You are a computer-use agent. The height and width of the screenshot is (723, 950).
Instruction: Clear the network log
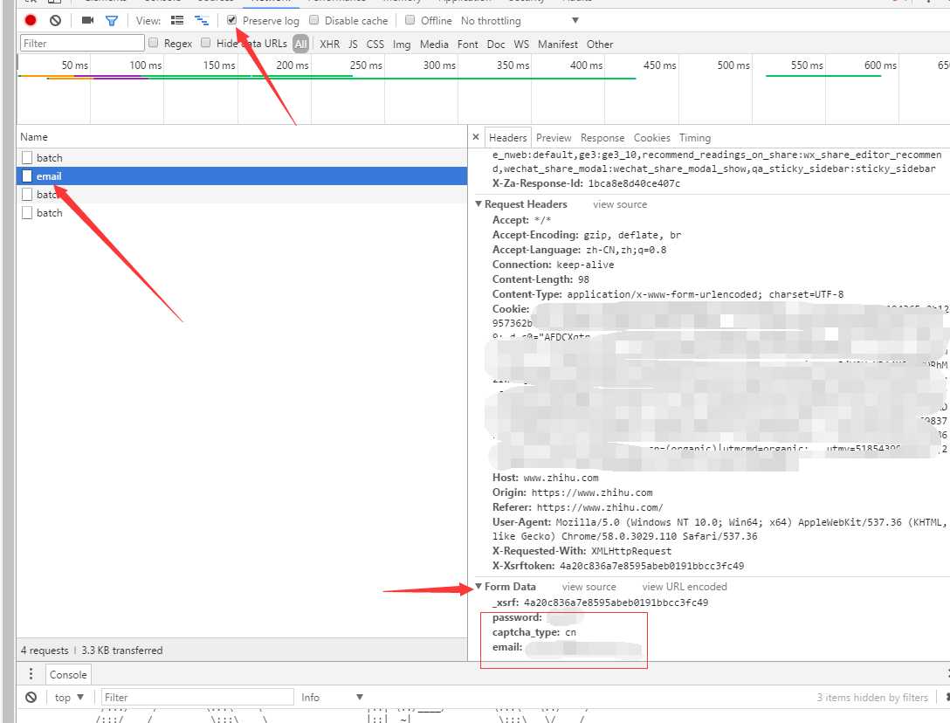(x=55, y=21)
